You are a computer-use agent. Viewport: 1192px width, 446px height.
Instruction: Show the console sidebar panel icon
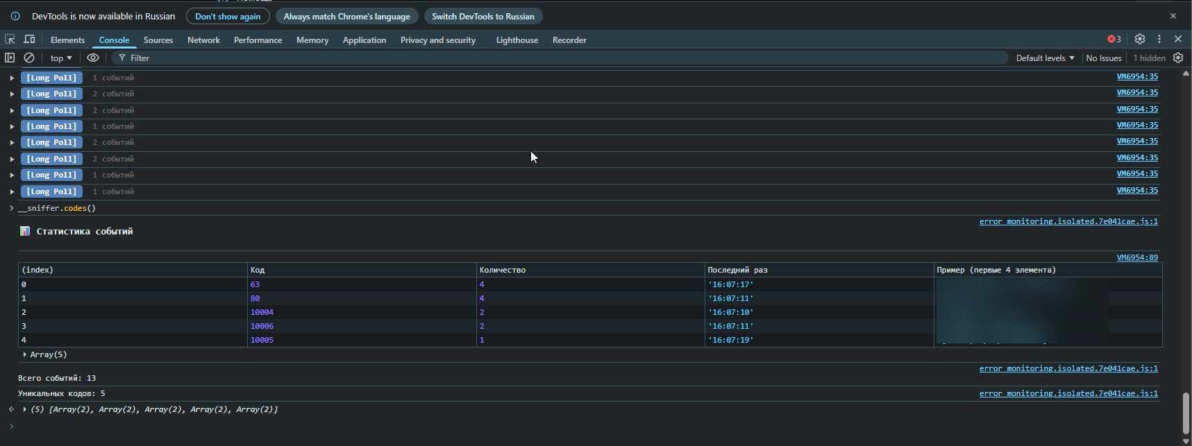(x=10, y=58)
